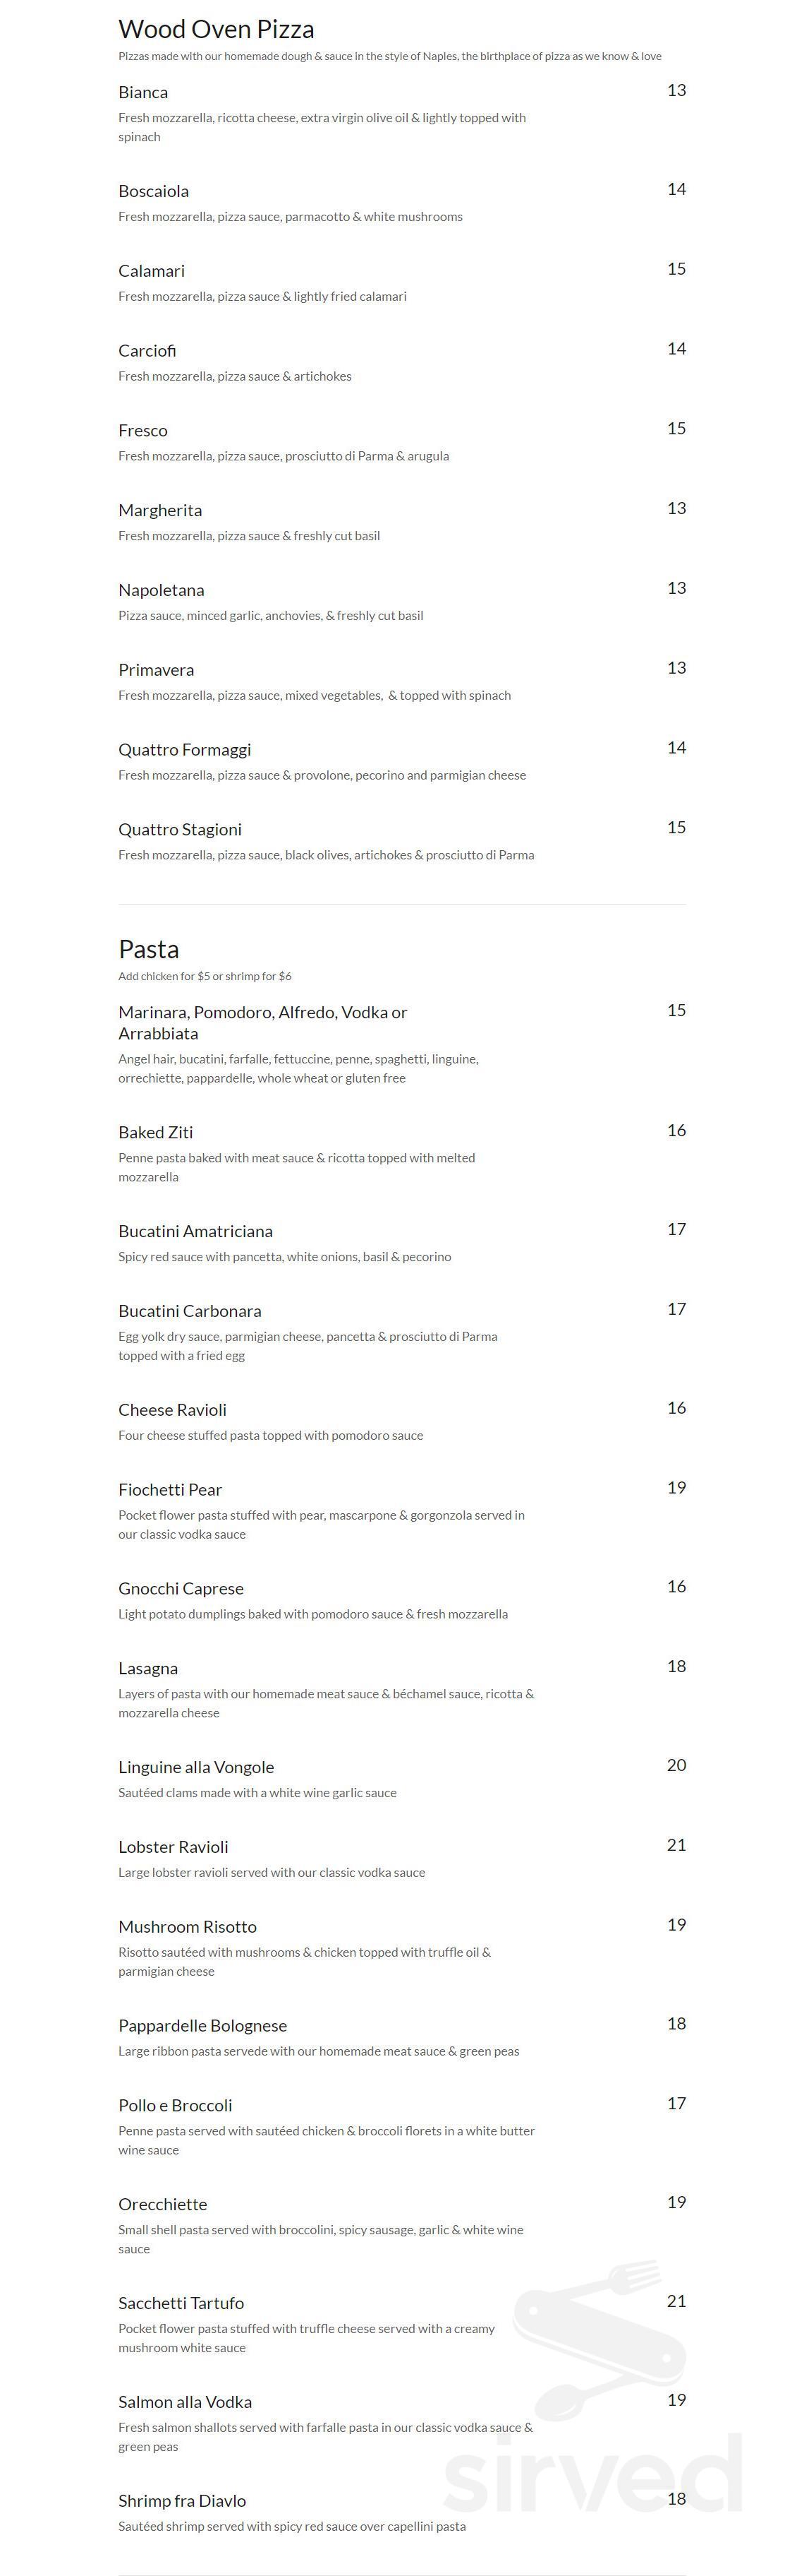The width and height of the screenshot is (785, 2576).
Task: Click the Margherita pizza name
Action: [x=160, y=511]
